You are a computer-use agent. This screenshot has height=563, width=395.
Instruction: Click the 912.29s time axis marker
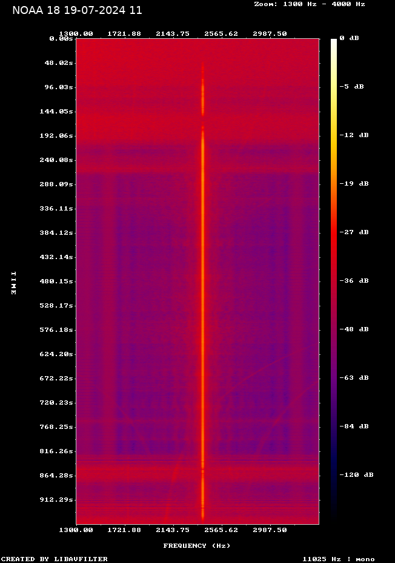(56, 500)
